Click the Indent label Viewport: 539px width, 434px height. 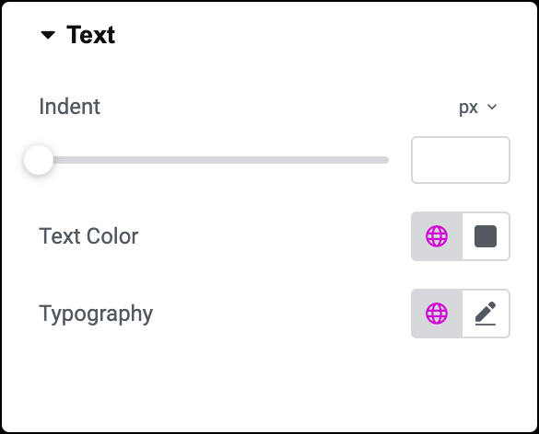coord(69,107)
